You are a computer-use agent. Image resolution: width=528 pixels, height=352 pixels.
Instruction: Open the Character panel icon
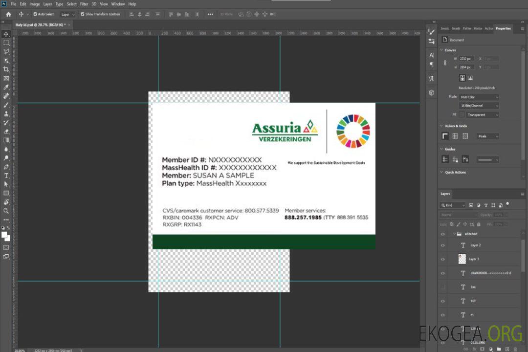(432, 55)
